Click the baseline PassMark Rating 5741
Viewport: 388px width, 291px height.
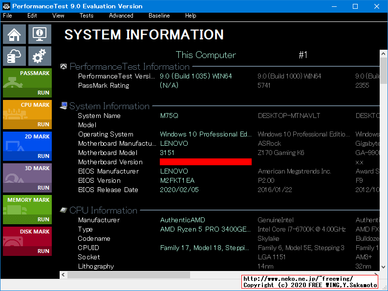(264, 85)
